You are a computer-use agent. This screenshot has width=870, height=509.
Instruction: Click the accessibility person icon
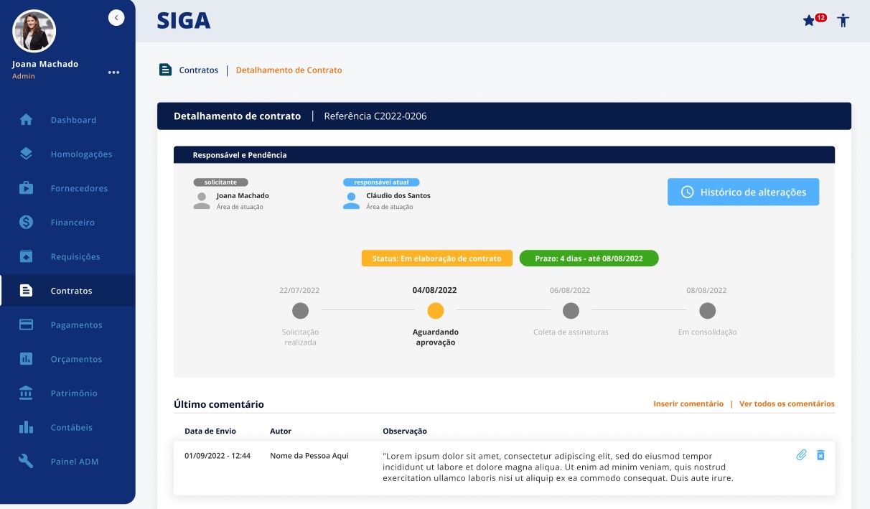click(x=843, y=21)
